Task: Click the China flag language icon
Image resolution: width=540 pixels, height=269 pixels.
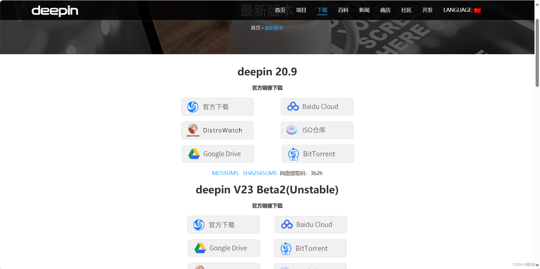Action: click(477, 10)
